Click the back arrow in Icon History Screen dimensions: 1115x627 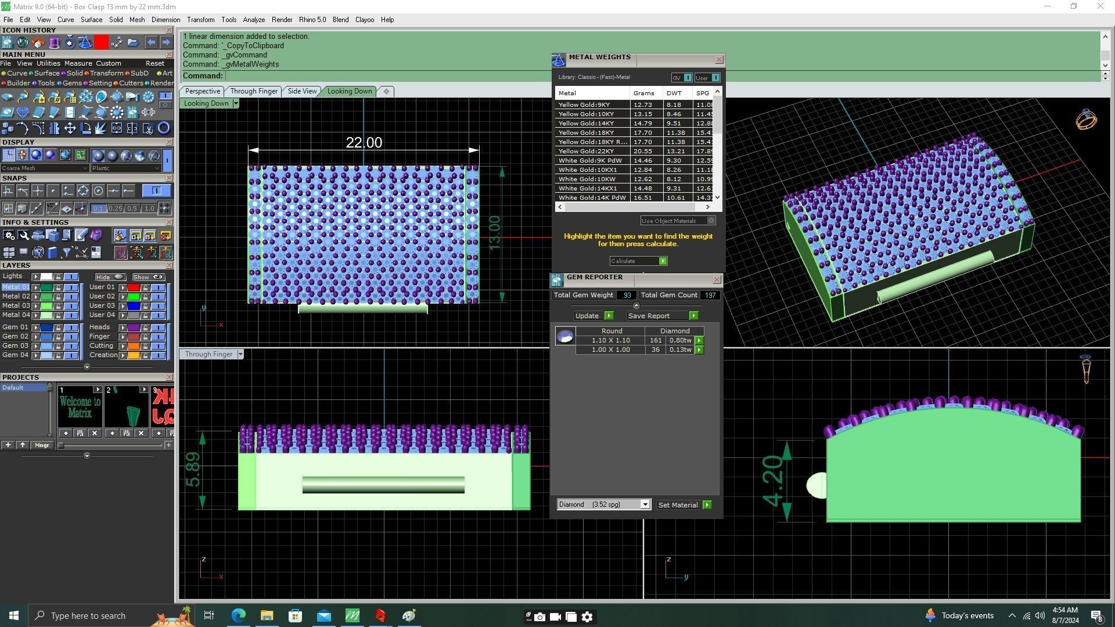(151, 42)
